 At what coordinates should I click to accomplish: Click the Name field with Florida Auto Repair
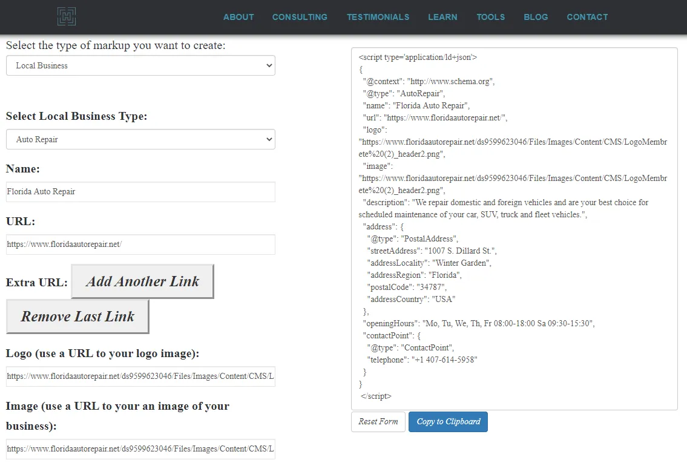(x=140, y=192)
